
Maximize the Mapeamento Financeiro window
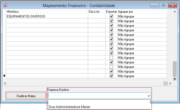point(163,5)
